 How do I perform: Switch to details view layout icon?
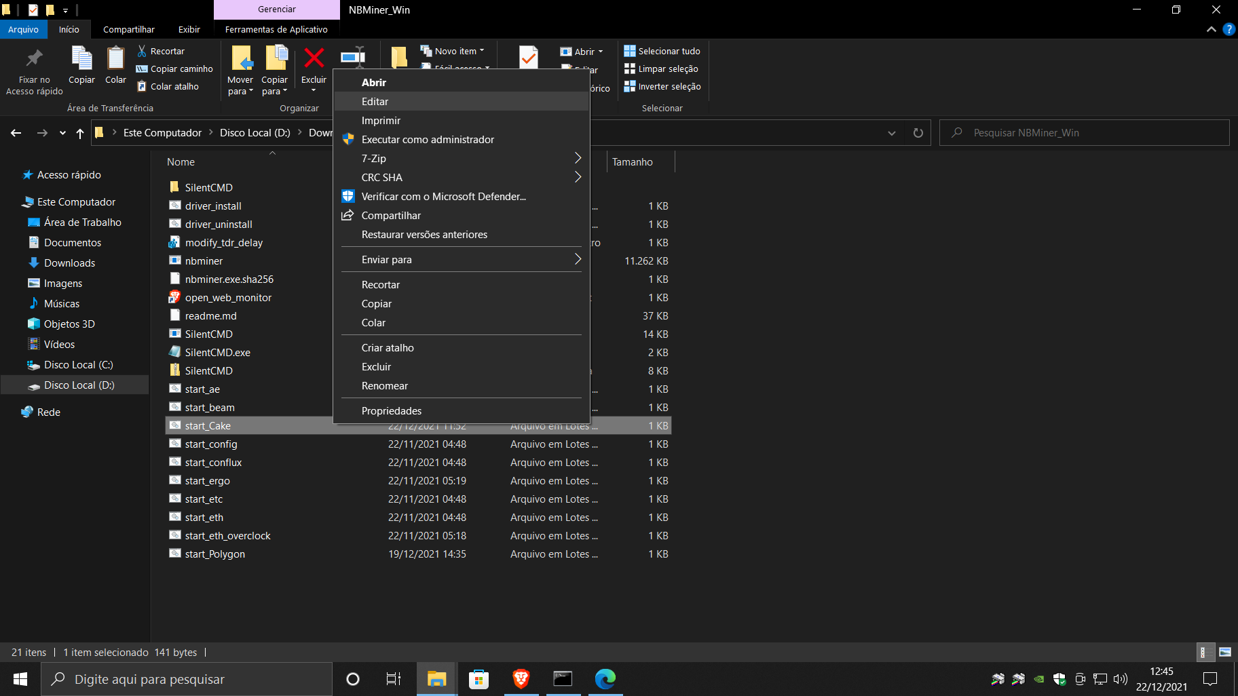[1205, 652]
